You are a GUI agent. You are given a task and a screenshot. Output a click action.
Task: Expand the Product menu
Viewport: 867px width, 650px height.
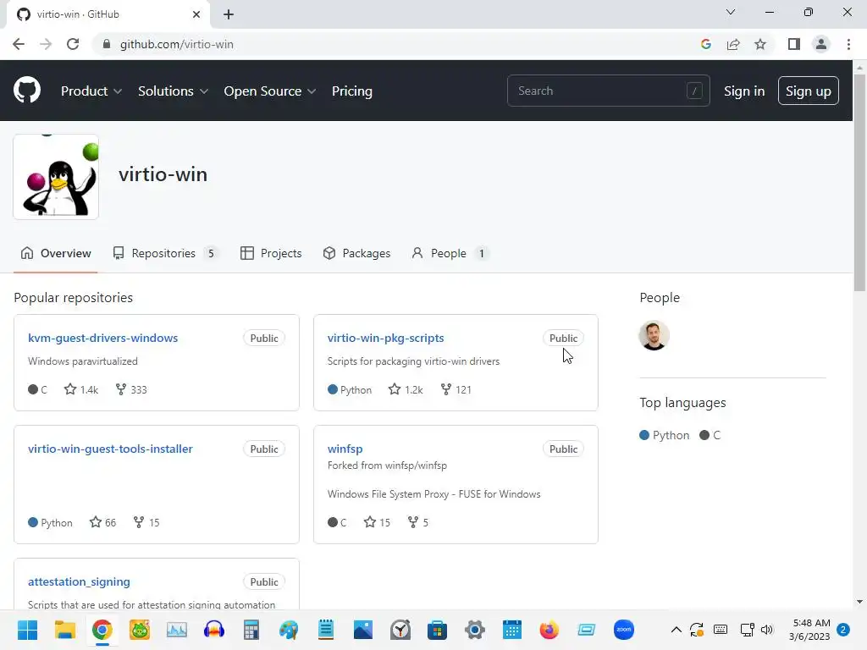point(91,91)
